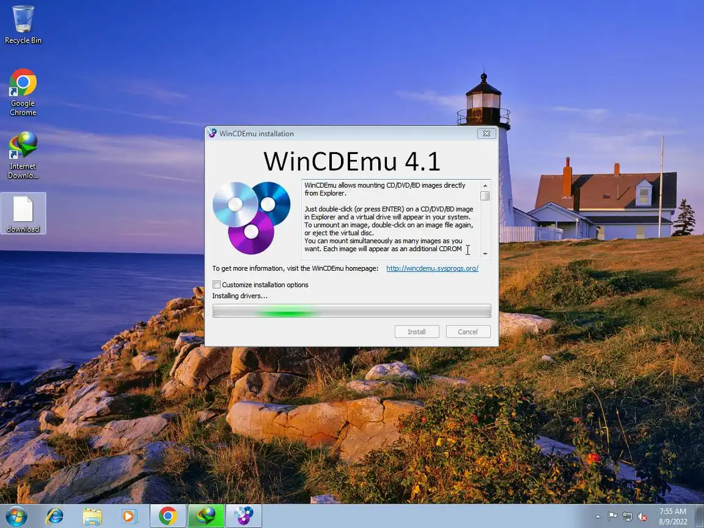Switch to Chrome in the taskbar
Screen dimensions: 704x528
click(168, 516)
